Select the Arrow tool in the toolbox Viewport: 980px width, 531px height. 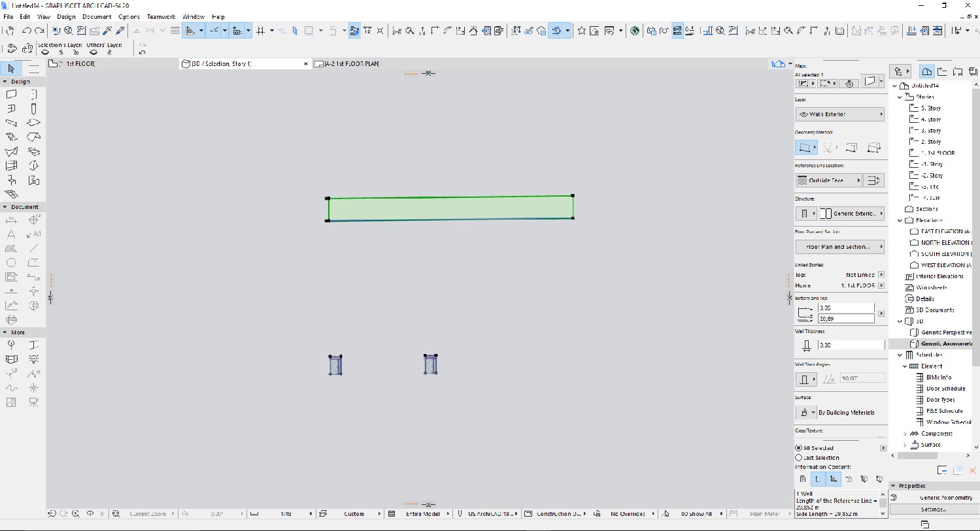[x=11, y=69]
